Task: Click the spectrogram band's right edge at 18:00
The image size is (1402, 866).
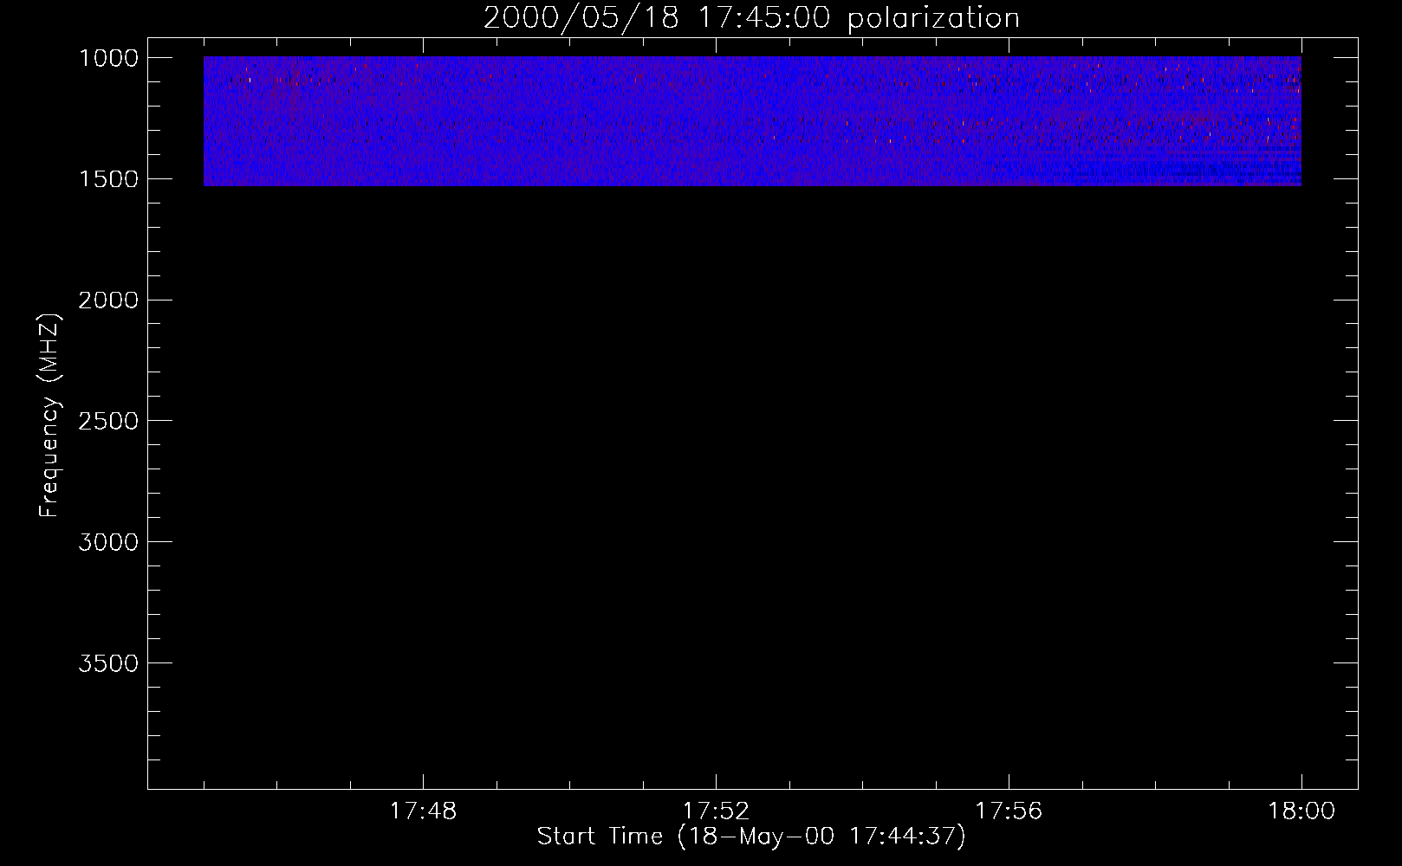Action: (1300, 121)
